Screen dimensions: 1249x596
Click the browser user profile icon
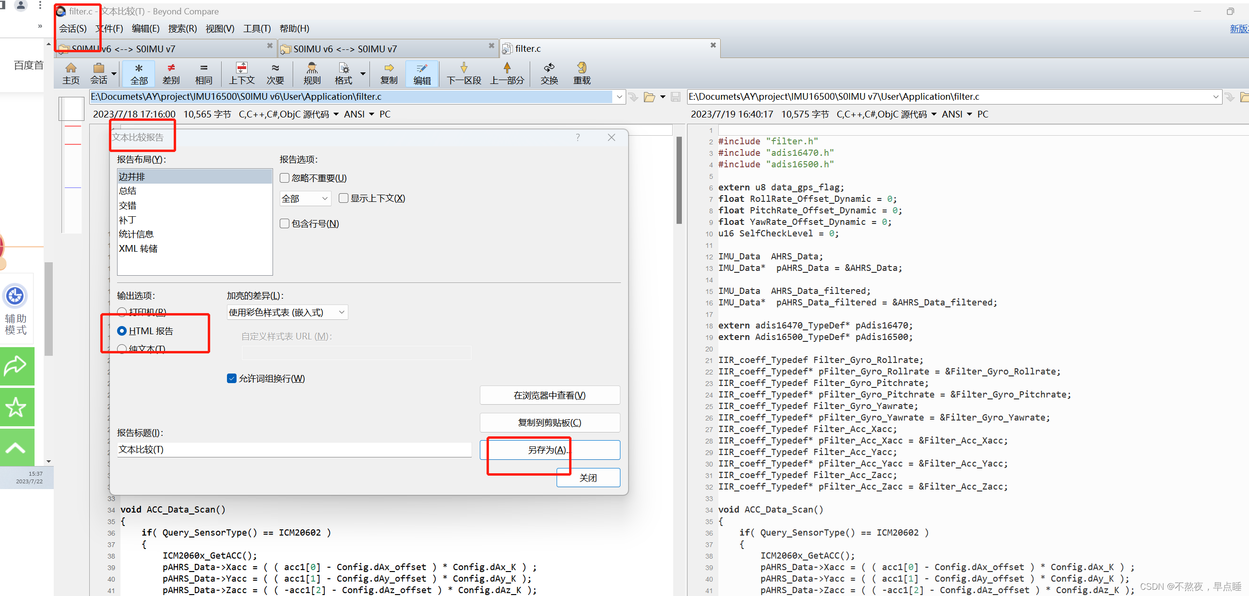pos(20,5)
